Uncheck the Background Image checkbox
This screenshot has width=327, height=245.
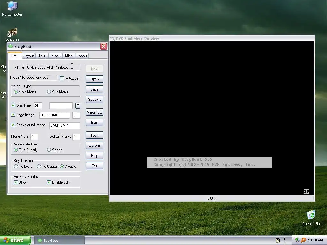[x=13, y=125]
